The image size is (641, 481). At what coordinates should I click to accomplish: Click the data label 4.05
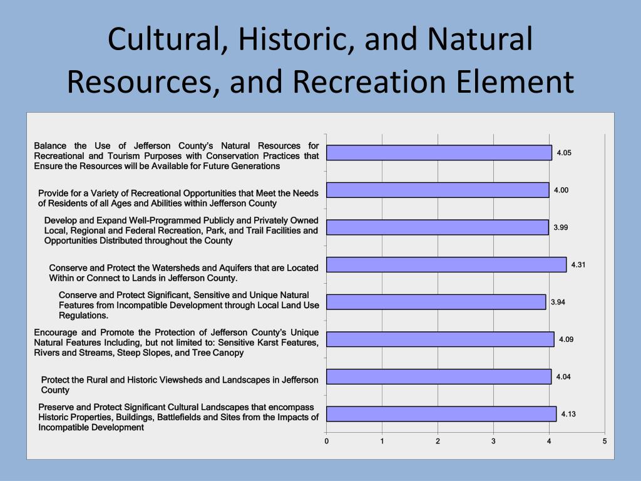pyautogui.click(x=564, y=153)
